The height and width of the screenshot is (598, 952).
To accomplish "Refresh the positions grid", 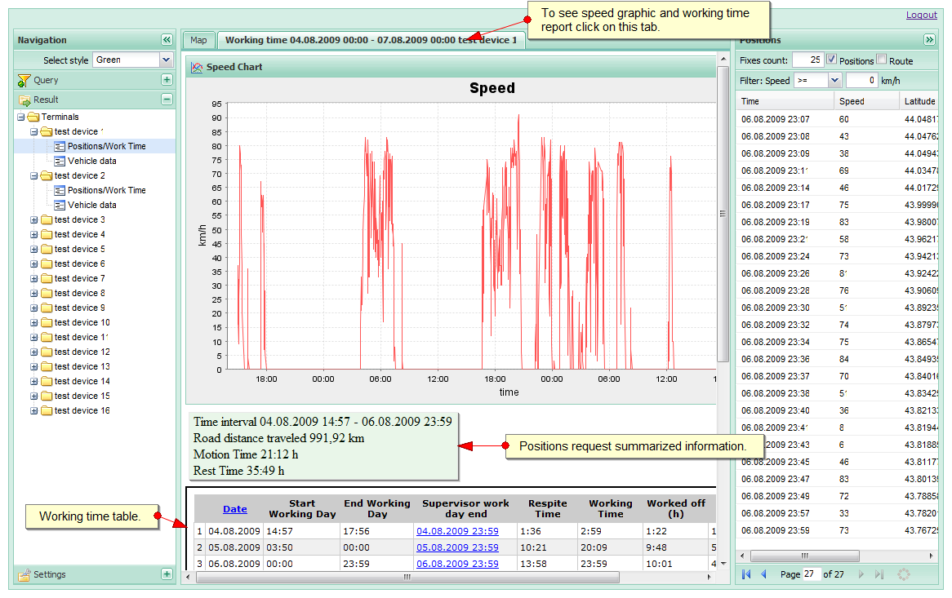I will click(904, 574).
